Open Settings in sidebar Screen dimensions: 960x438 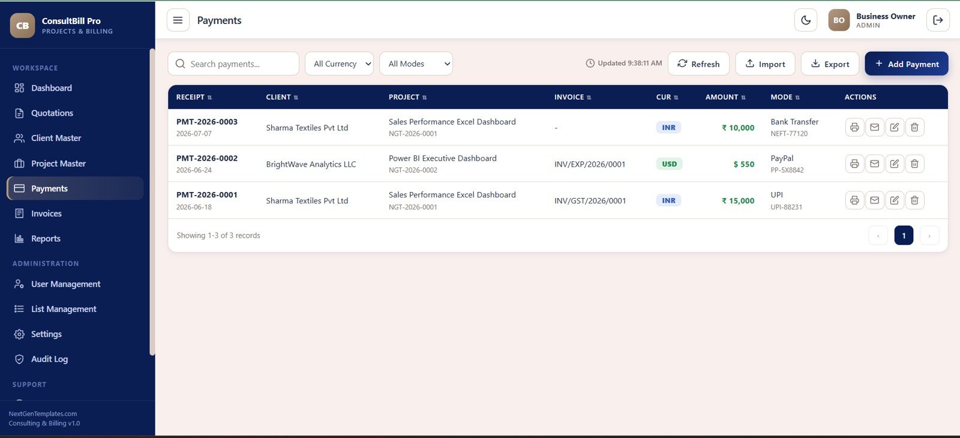75,334
